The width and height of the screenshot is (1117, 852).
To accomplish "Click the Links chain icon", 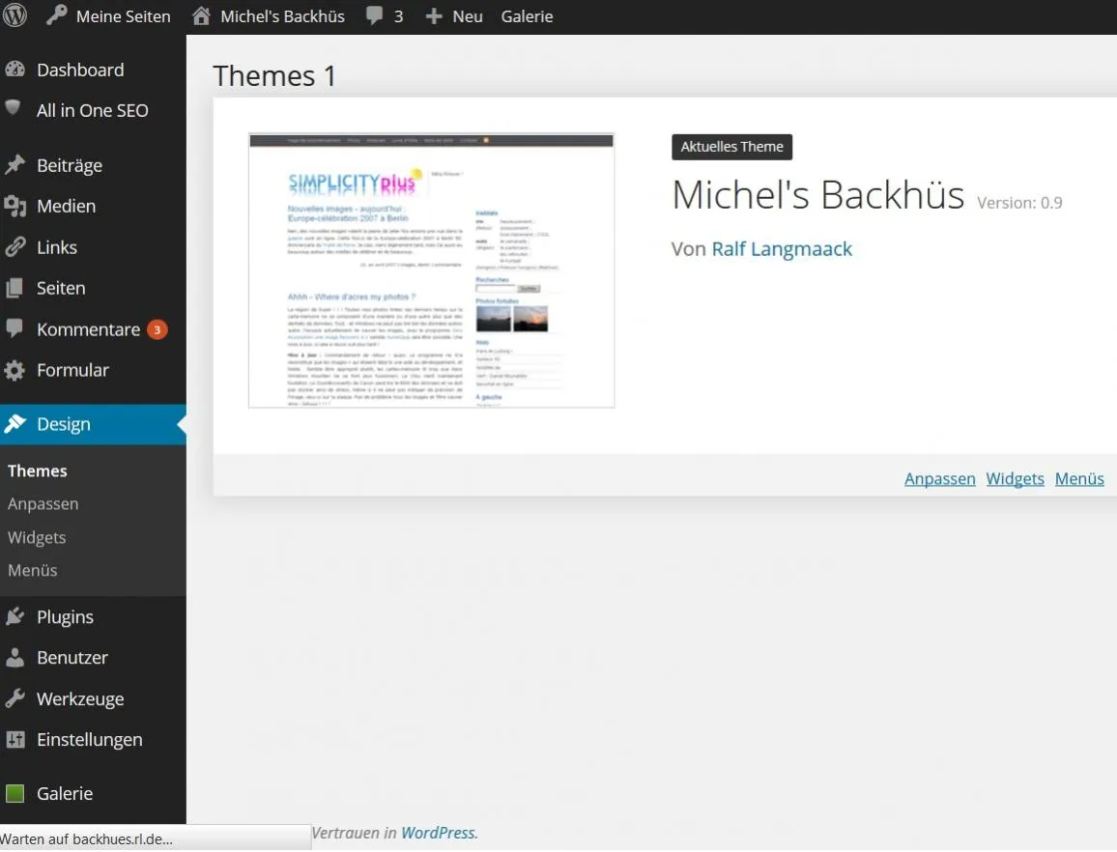I will point(14,246).
